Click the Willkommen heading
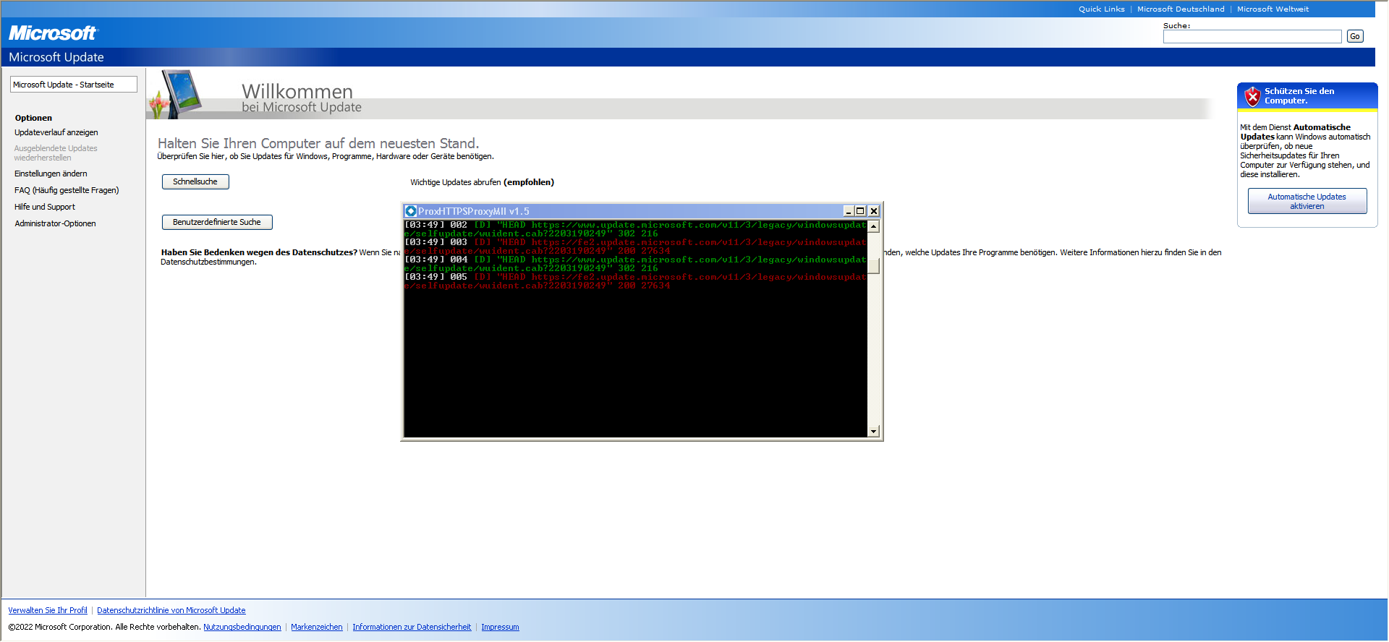The width and height of the screenshot is (1389, 642). [x=297, y=91]
